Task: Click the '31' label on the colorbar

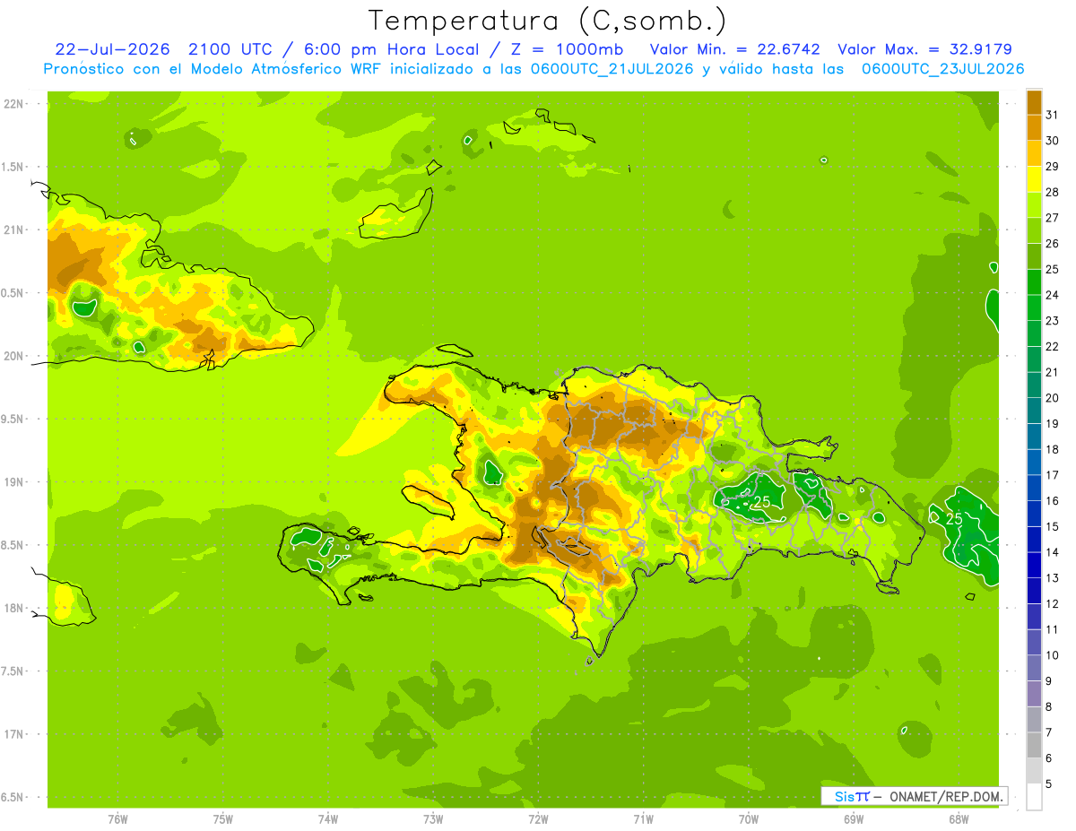Action: [1052, 114]
